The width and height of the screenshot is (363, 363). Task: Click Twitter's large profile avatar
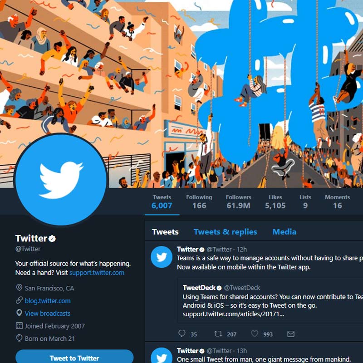(x=61, y=179)
